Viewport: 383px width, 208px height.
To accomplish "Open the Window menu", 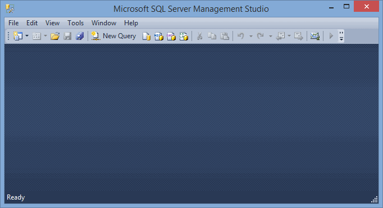I will (104, 23).
